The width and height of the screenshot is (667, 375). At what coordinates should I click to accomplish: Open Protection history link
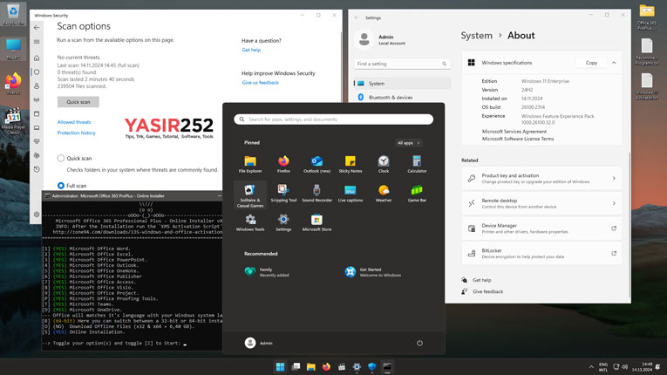[x=77, y=133]
